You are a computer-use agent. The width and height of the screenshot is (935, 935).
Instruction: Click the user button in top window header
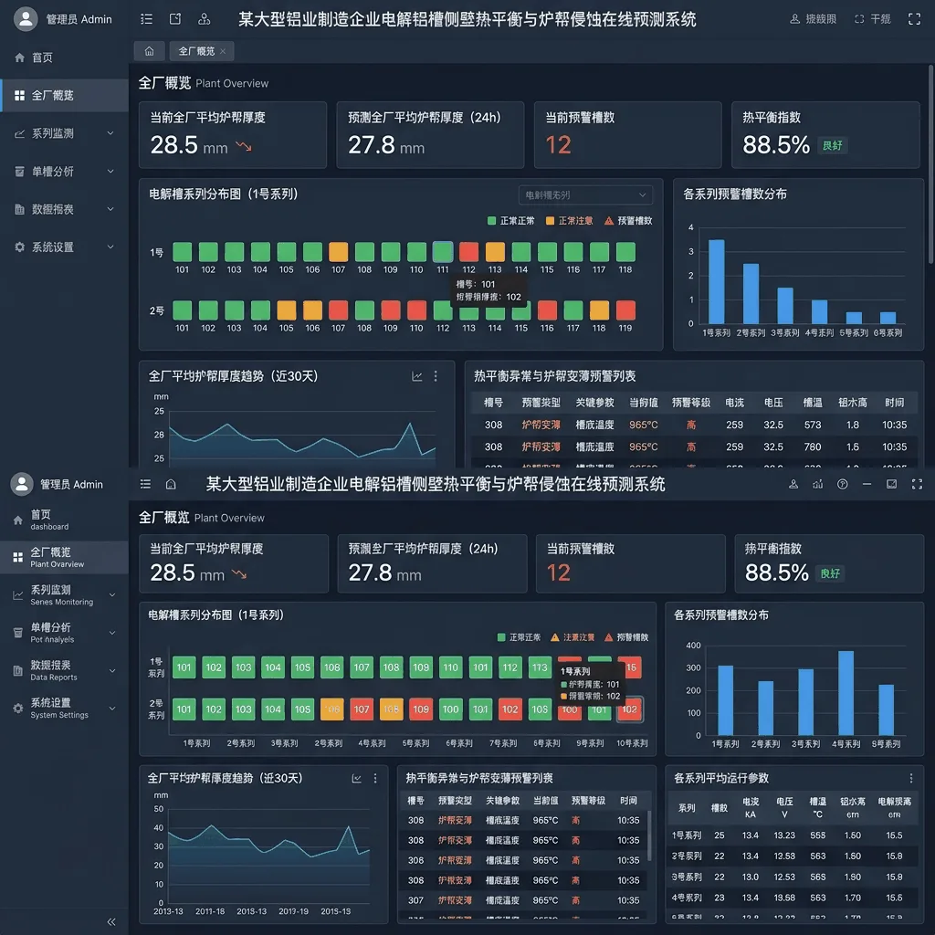pos(814,19)
